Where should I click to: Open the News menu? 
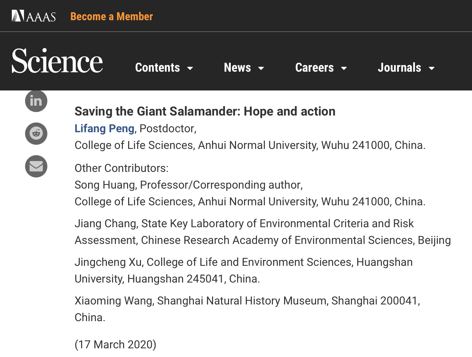point(237,68)
